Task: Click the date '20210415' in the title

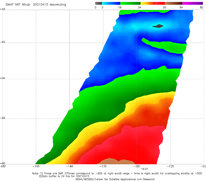Action: click(x=40, y=4)
